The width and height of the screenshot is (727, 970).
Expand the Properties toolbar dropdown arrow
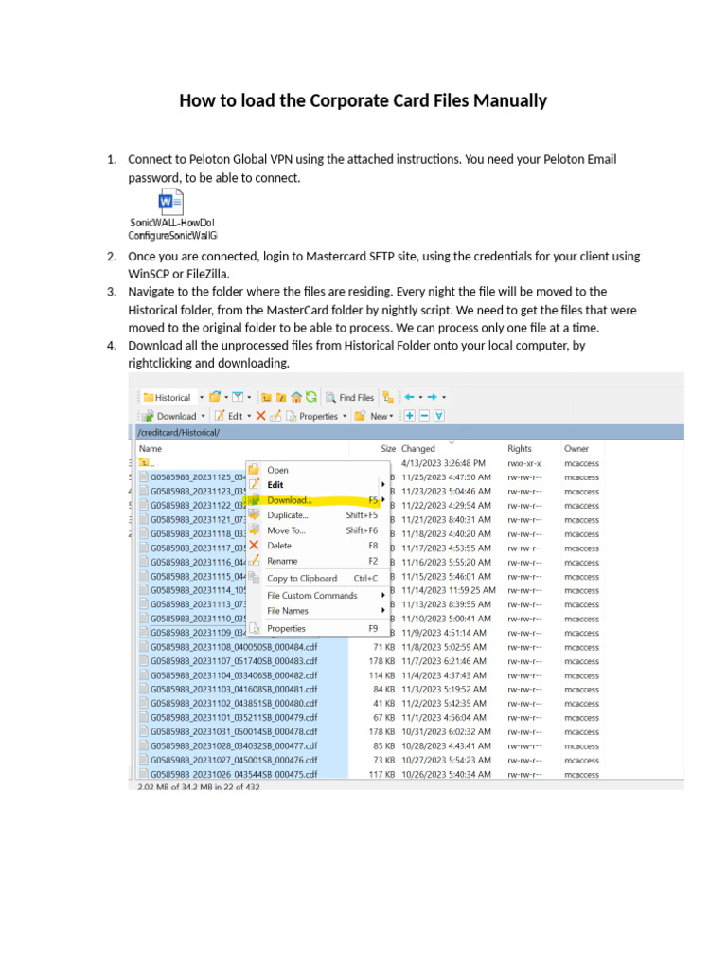tap(345, 416)
